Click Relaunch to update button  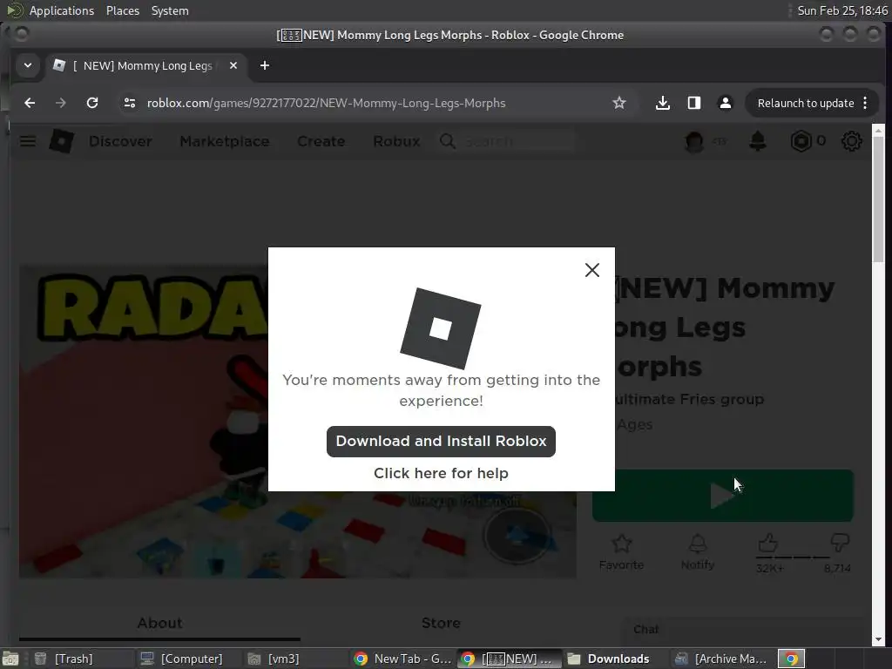[806, 103]
